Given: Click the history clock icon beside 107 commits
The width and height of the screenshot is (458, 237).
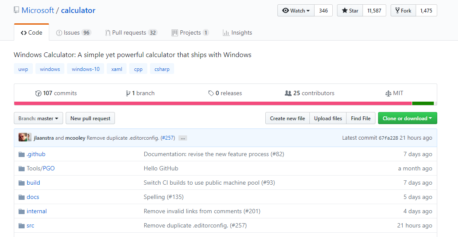Looking at the screenshot, I should [38, 93].
